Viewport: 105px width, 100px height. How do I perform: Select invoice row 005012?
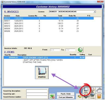click(x=49, y=23)
